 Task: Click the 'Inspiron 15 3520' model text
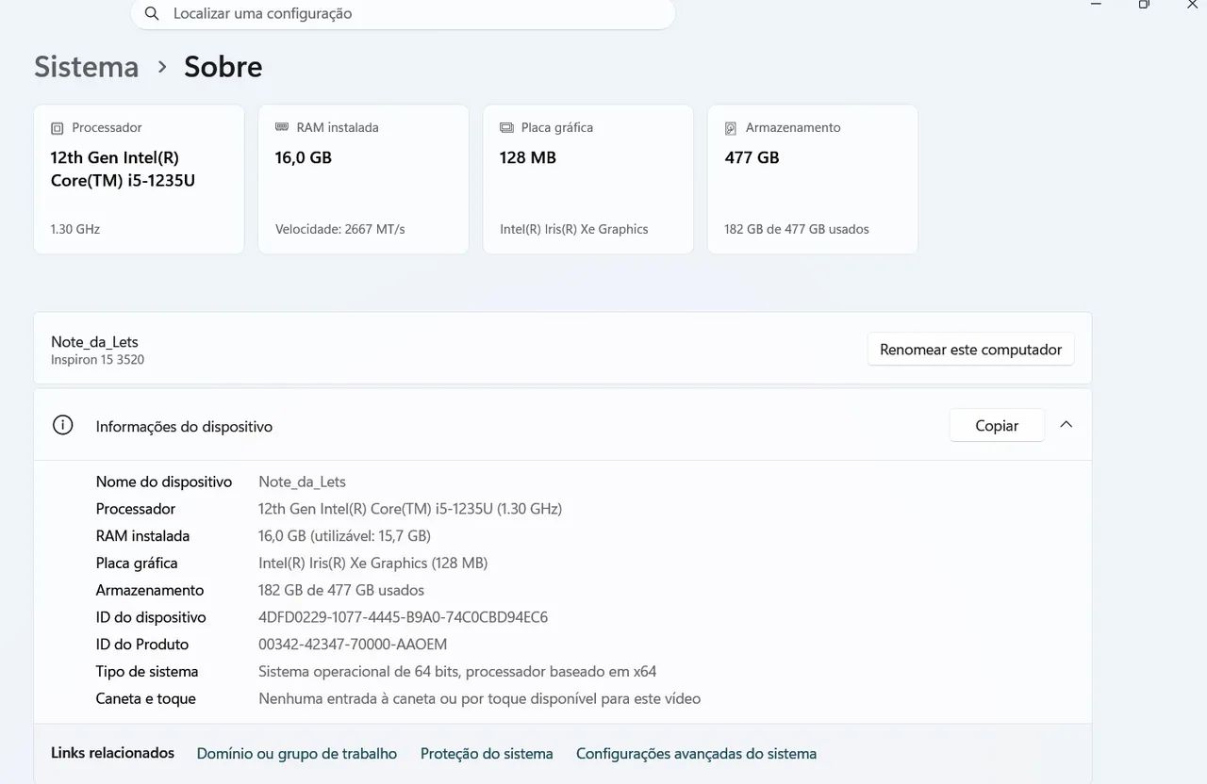point(97,360)
